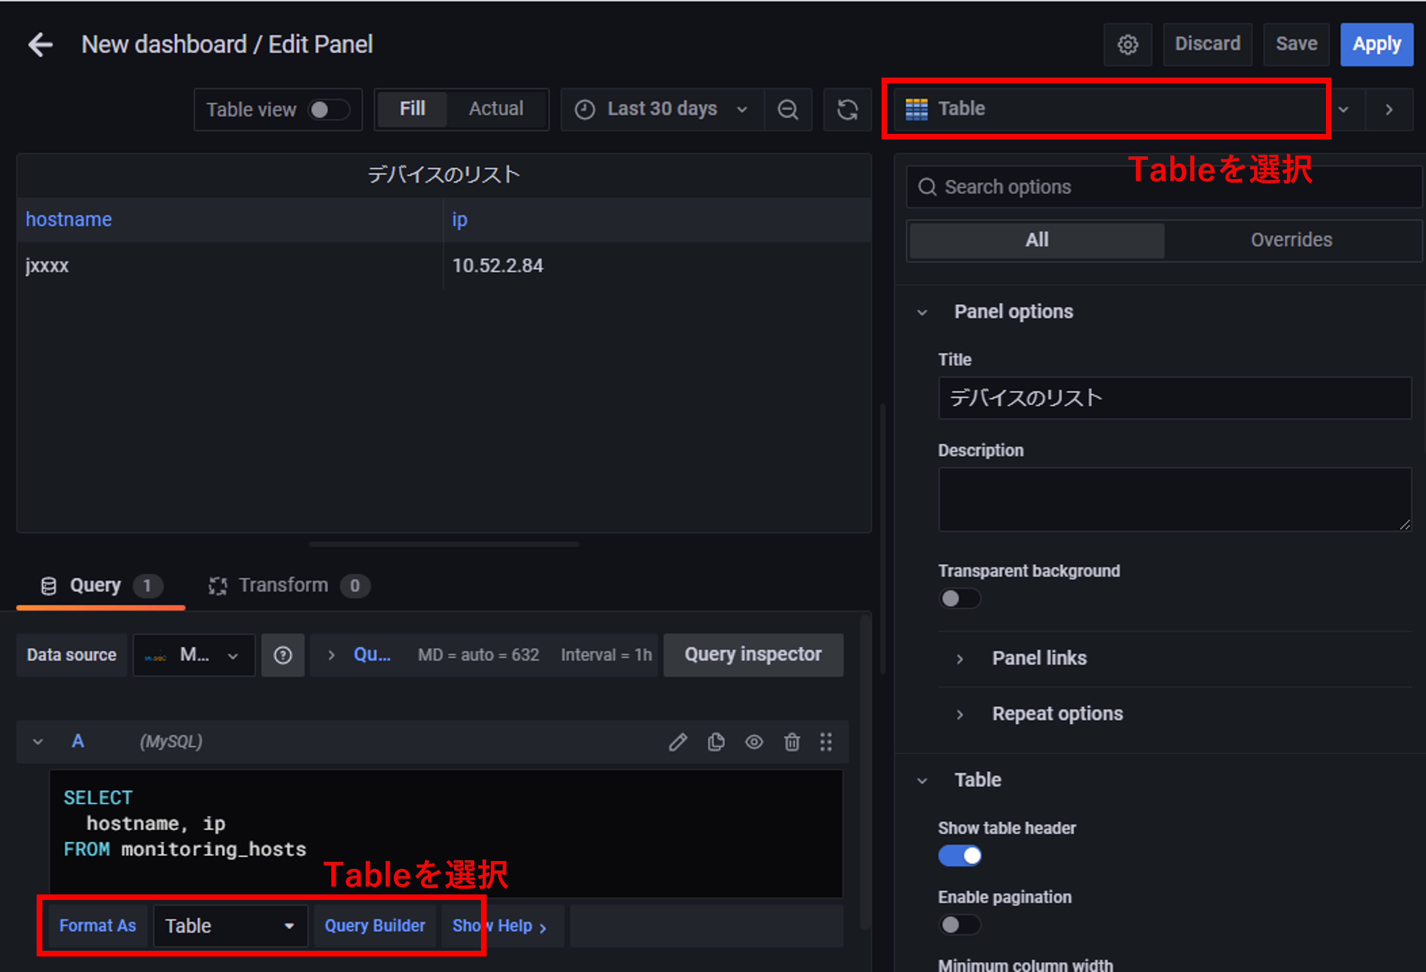Click the blue Apply button
The height and width of the screenshot is (972, 1426).
coord(1377,44)
